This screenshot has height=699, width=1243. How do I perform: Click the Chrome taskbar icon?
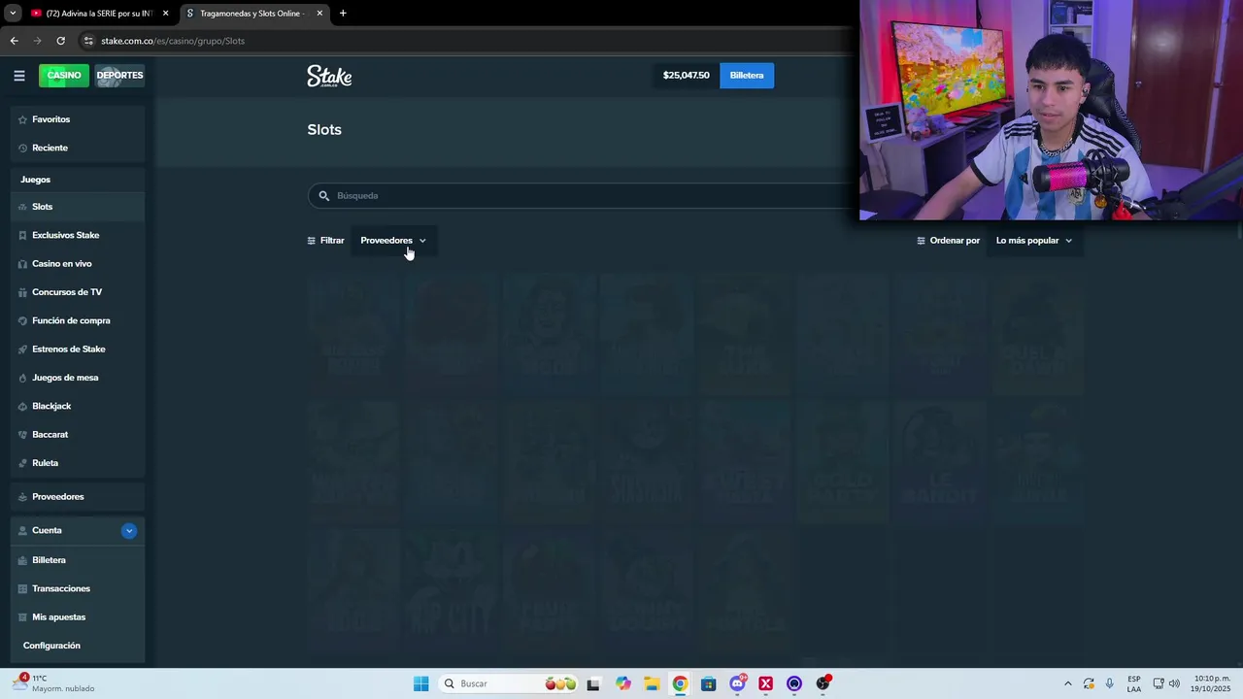(680, 683)
